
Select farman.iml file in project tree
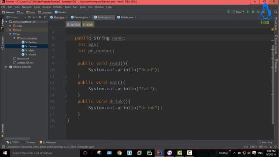pyautogui.click(x=21, y=58)
